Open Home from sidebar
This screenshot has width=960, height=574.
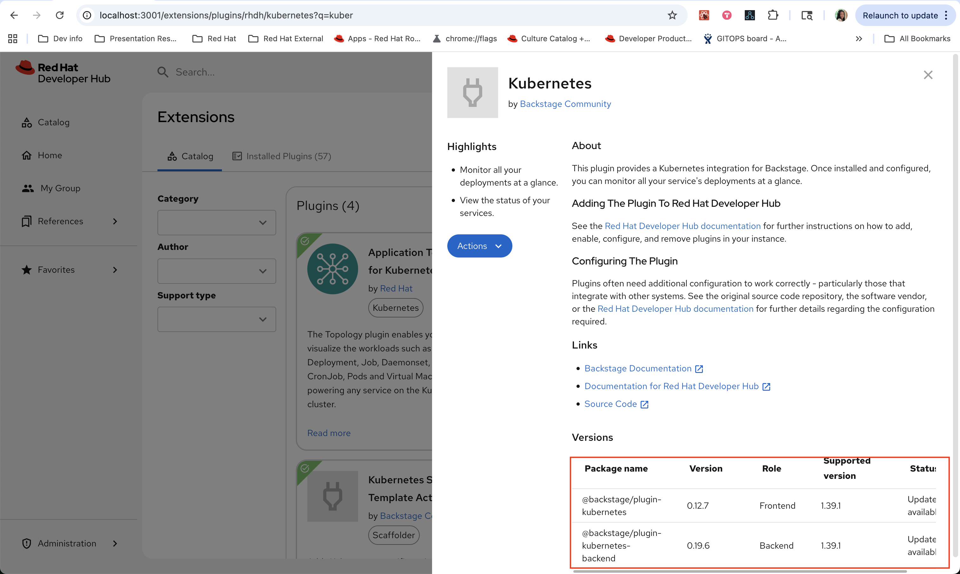[x=50, y=155]
